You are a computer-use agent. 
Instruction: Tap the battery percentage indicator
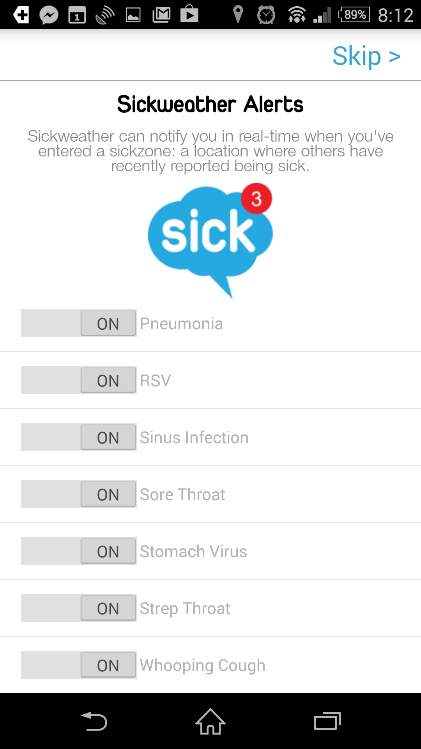click(x=354, y=15)
